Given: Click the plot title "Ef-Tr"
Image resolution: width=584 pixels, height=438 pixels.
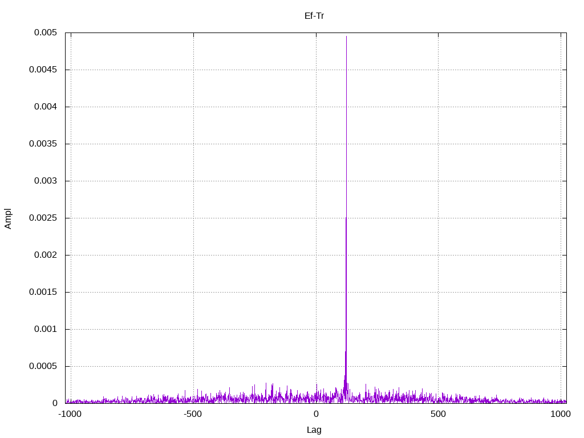Looking at the screenshot, I should tap(314, 15).
